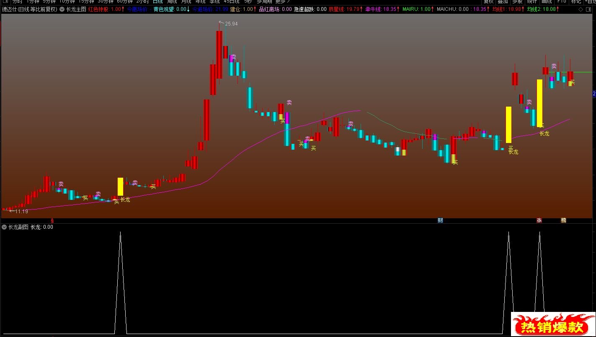The height and width of the screenshot is (337, 596).
Task: Click the 叠加 overlay button
Action: pyautogui.click(x=503, y=2)
